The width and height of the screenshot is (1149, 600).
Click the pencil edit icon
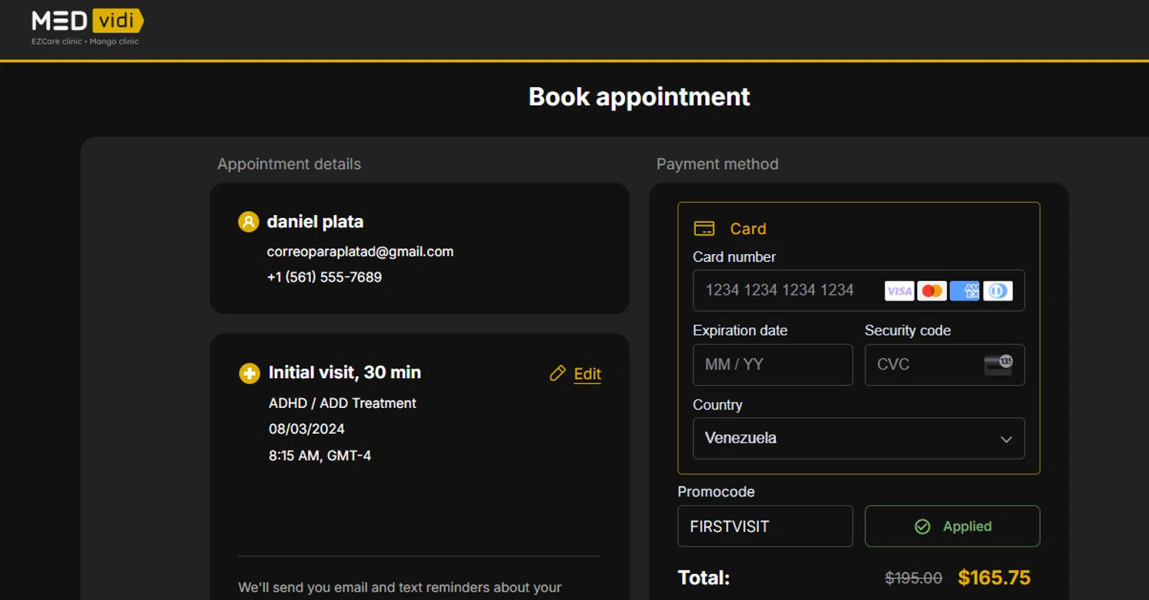(558, 373)
